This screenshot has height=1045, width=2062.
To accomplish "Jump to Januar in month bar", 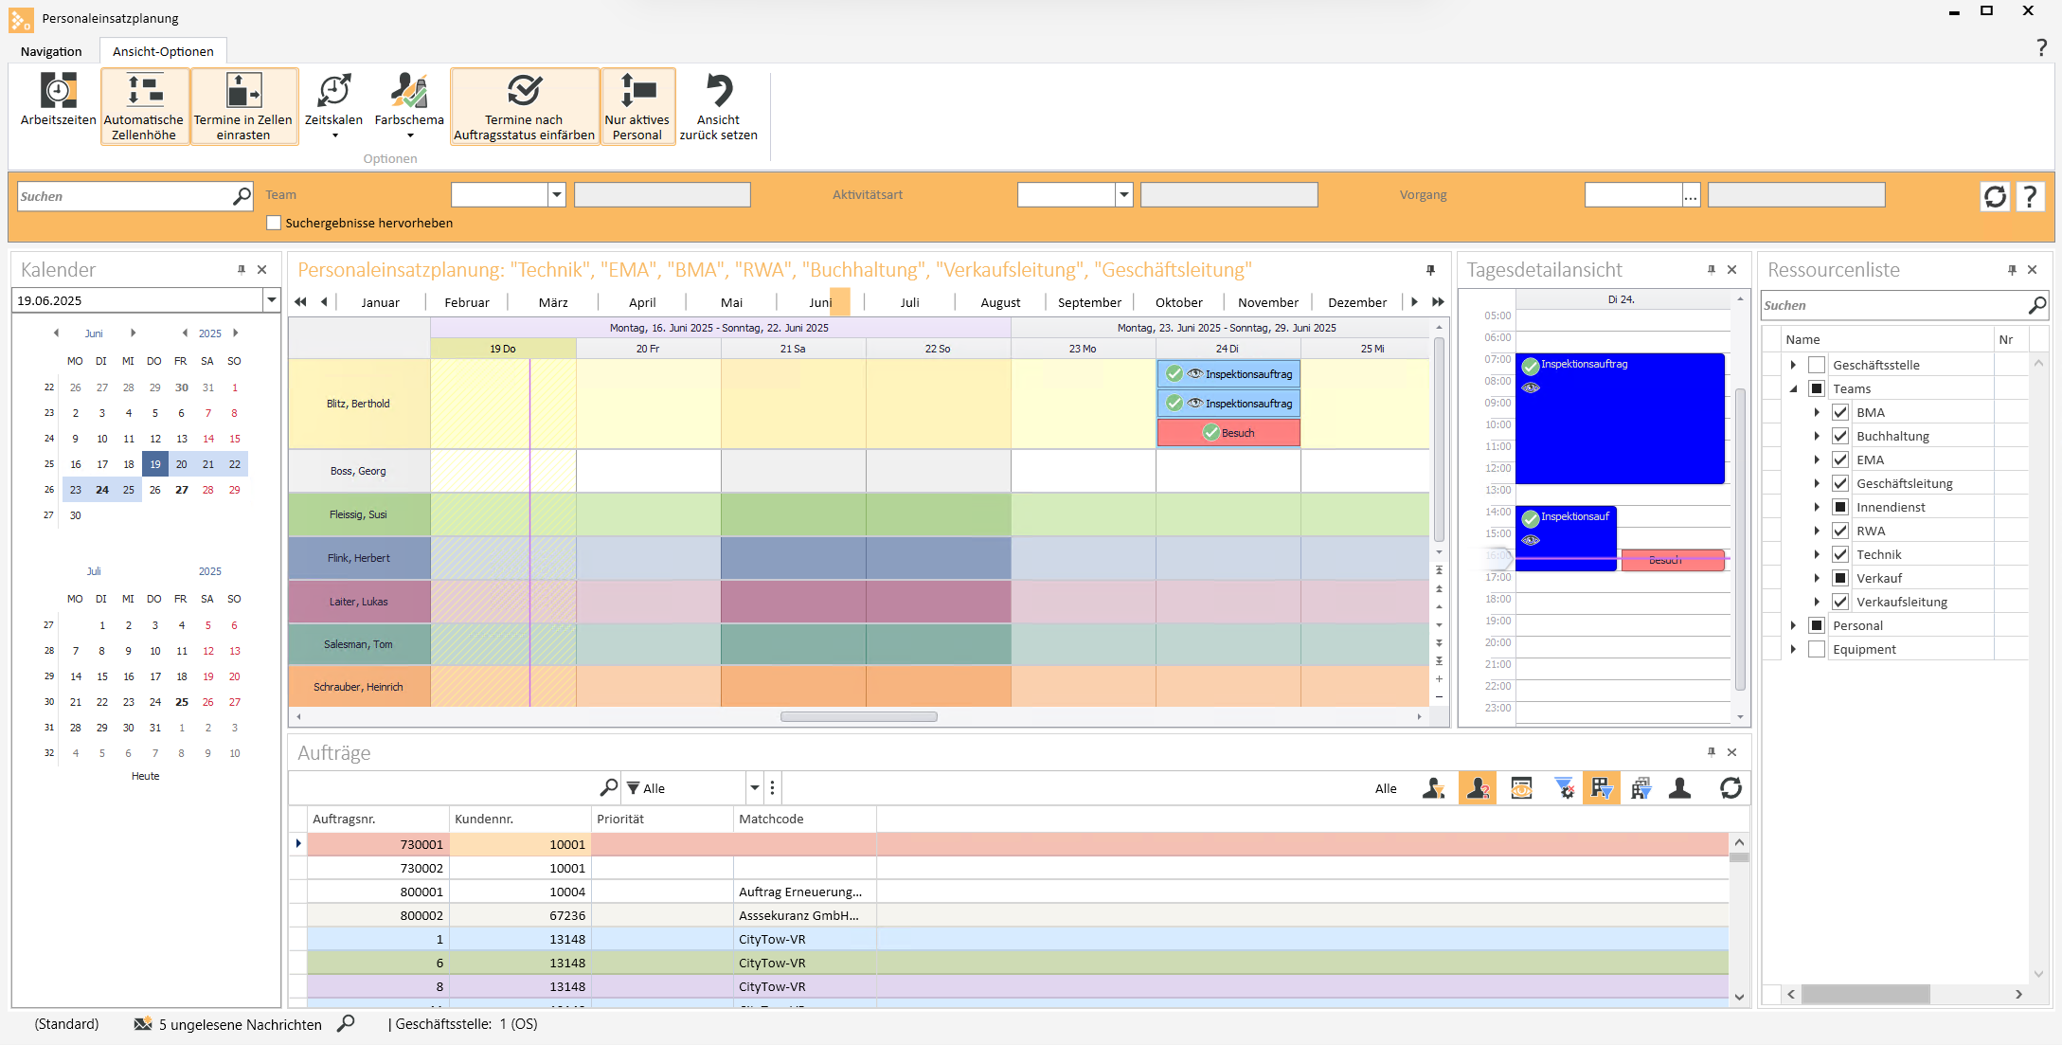I will pos(380,302).
